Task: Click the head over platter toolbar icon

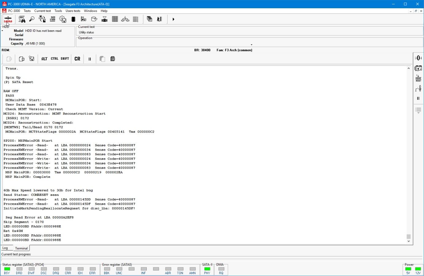Action: 104,19
